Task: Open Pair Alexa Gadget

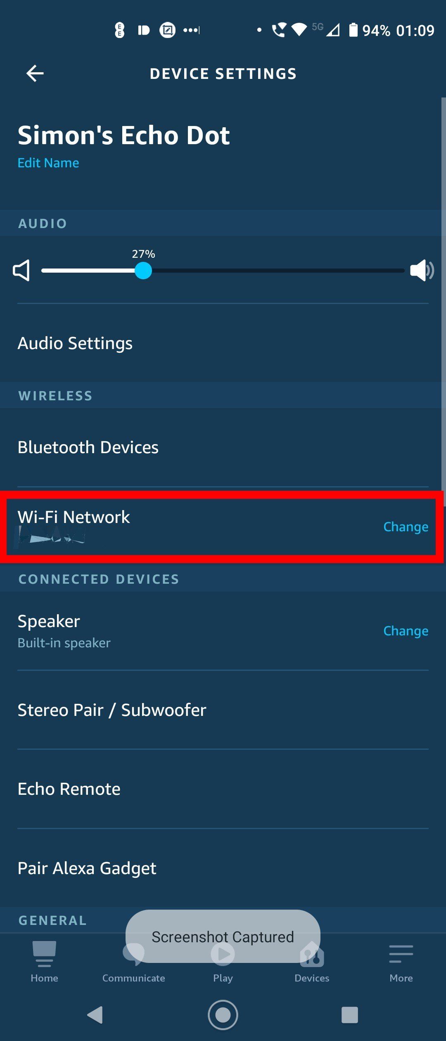Action: [87, 868]
